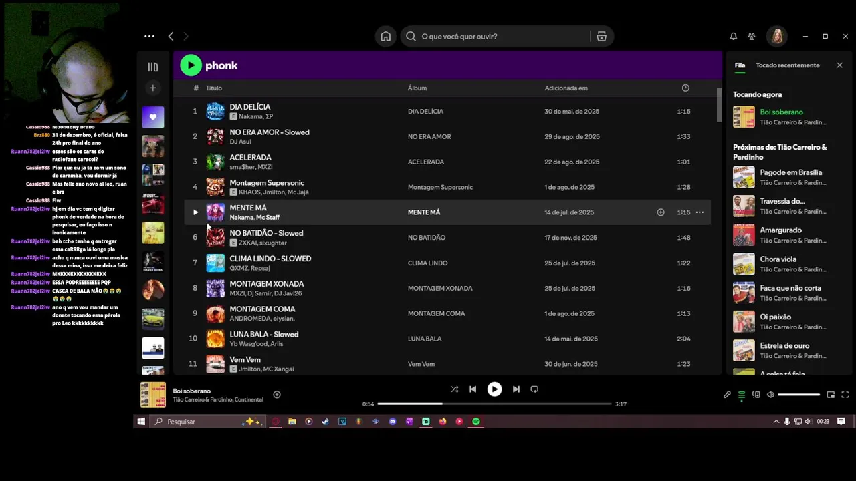Click the now-playing album cover thumbnail
This screenshot has width=856, height=481.
[152, 395]
